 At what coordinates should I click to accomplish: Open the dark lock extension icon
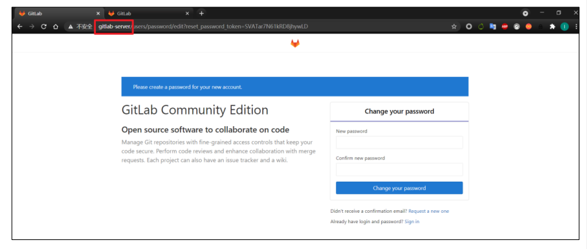tap(540, 27)
